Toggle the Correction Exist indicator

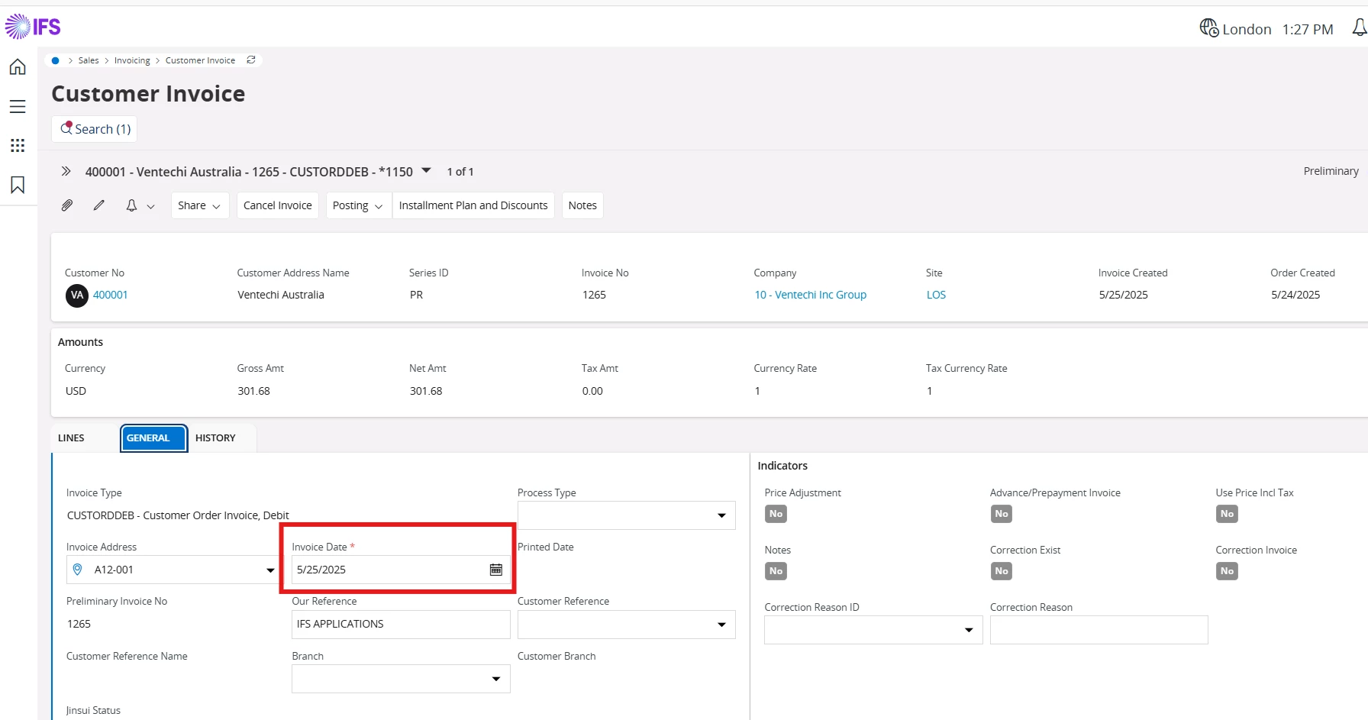(x=1002, y=571)
